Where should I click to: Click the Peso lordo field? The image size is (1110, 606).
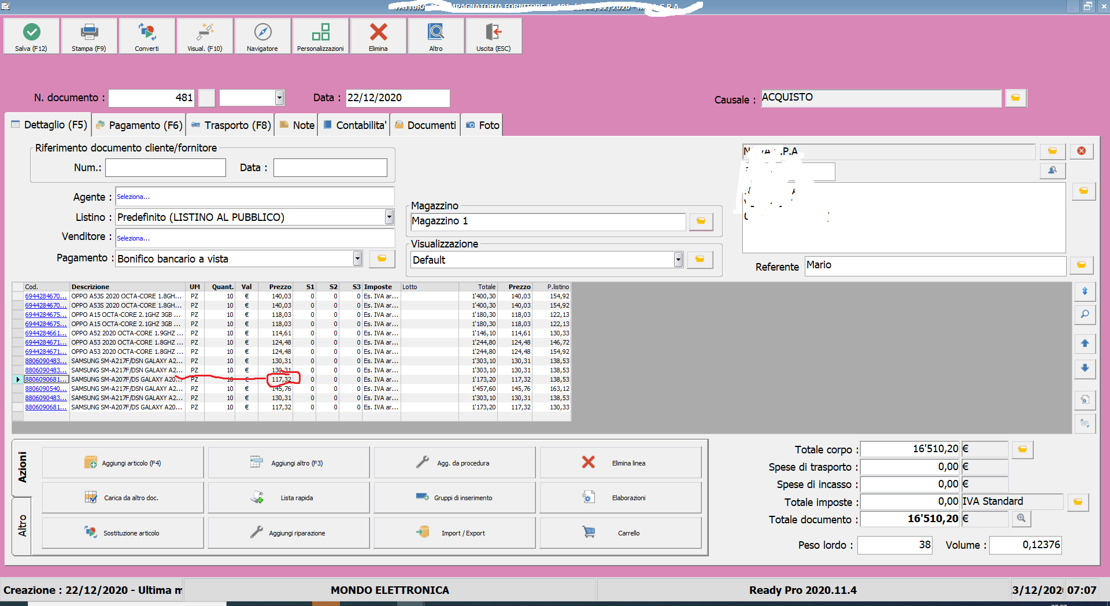coord(895,545)
